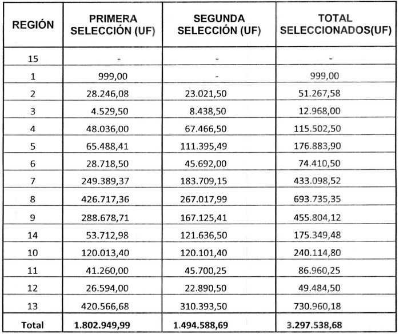Select the Total row label
This screenshot has width=399, height=334.
pyautogui.click(x=33, y=324)
